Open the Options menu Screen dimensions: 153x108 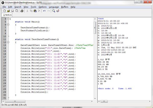(43, 7)
